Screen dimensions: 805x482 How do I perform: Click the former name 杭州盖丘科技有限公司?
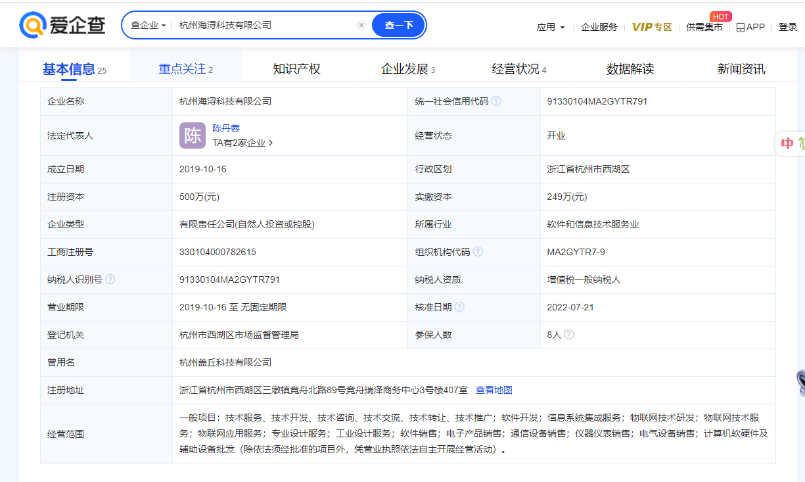click(x=225, y=362)
